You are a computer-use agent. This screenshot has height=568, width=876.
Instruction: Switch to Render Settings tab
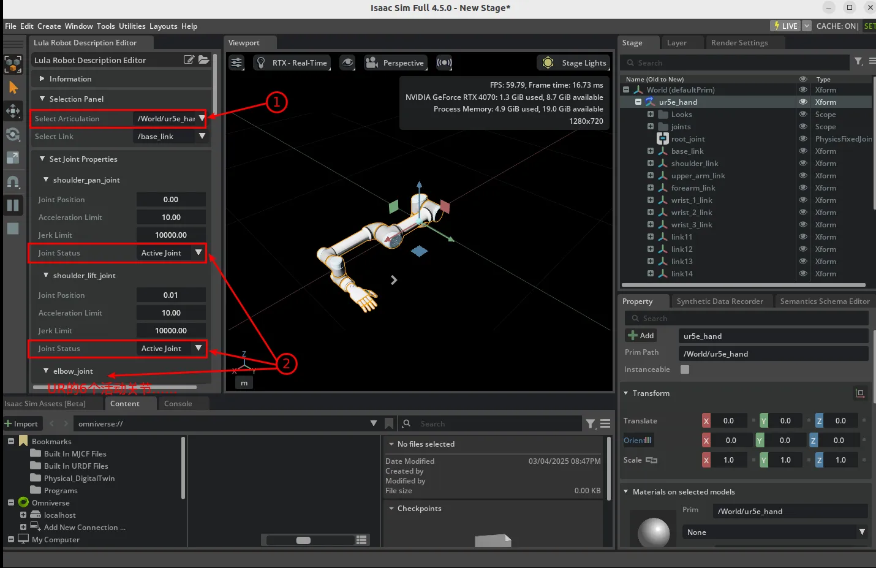coord(739,42)
